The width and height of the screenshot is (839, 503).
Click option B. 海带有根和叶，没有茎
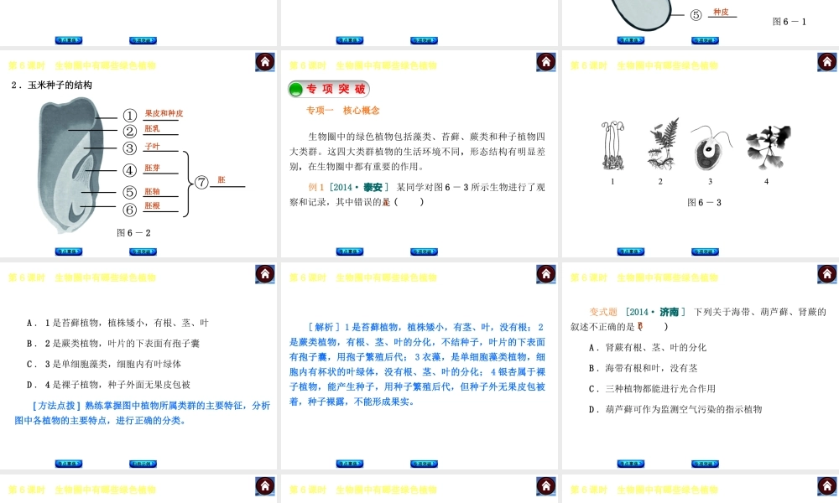point(643,368)
